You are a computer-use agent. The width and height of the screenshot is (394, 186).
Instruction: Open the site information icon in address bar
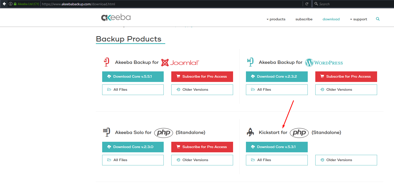11,4
